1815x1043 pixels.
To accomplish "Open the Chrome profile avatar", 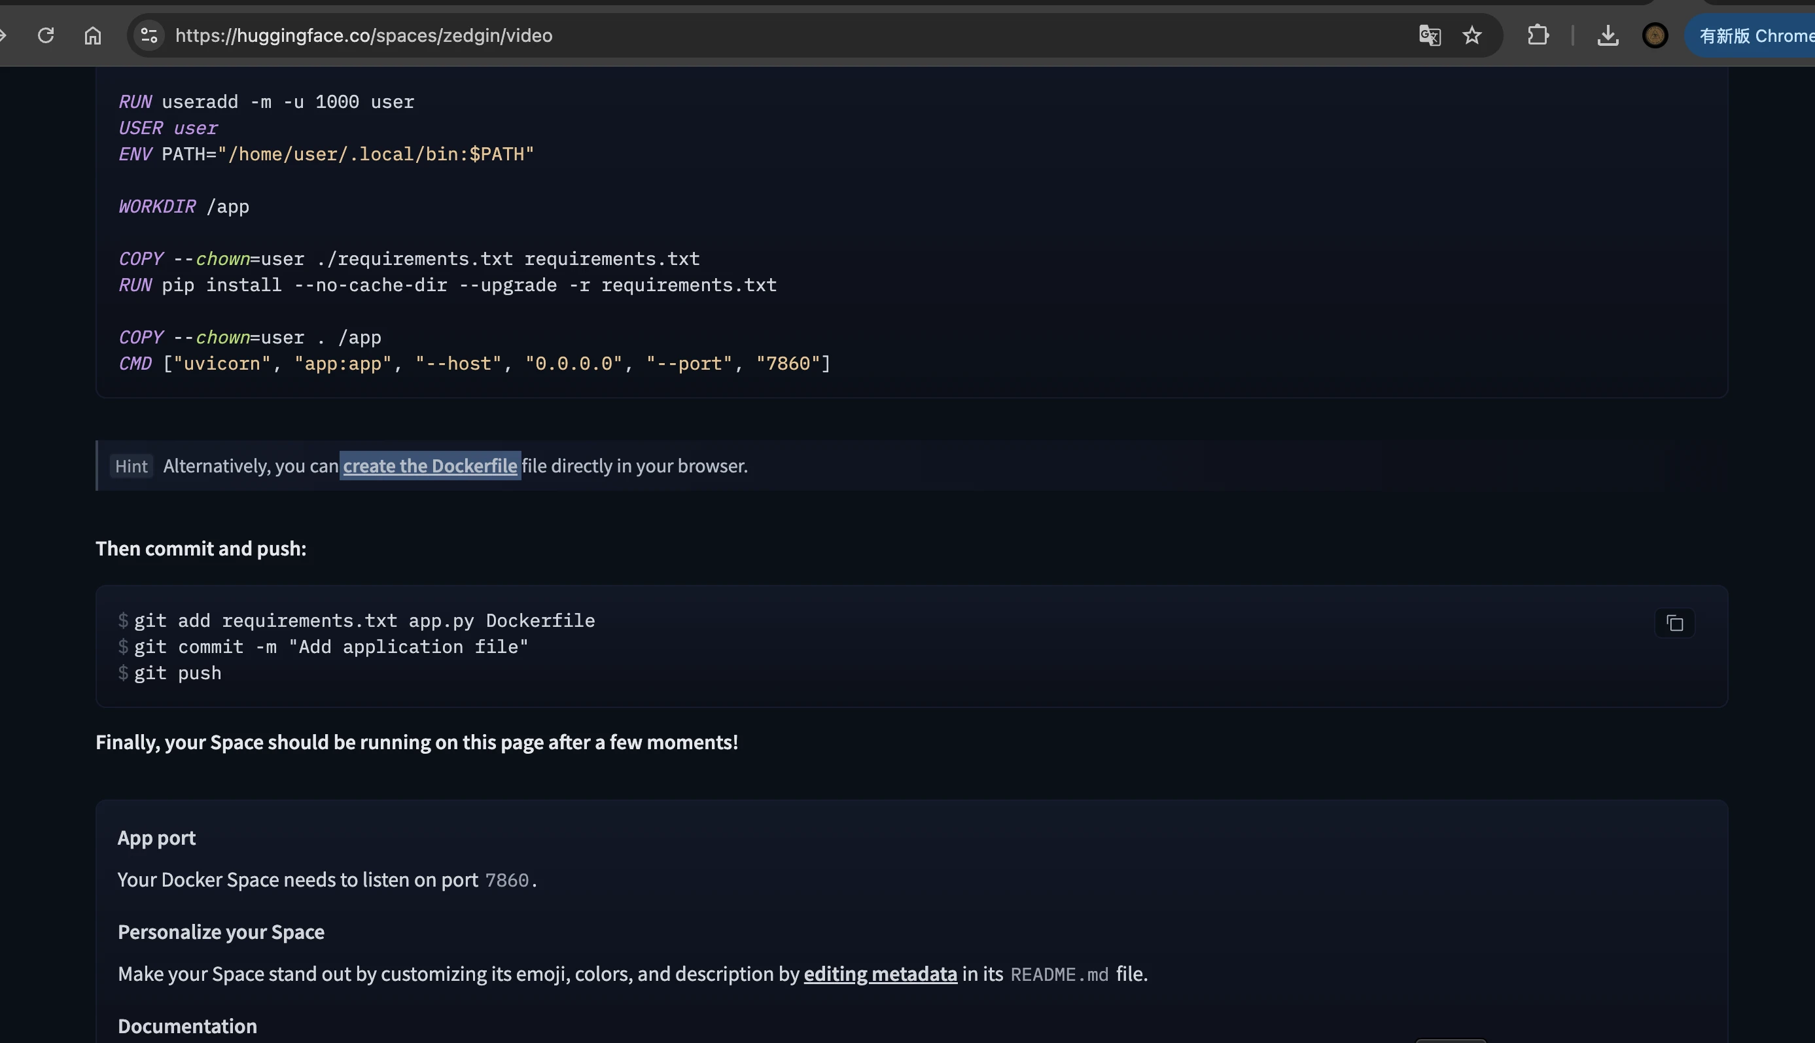I will [x=1655, y=35].
